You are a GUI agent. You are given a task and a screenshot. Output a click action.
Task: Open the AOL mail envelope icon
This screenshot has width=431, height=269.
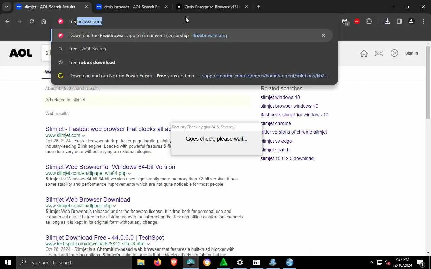[x=379, y=53]
